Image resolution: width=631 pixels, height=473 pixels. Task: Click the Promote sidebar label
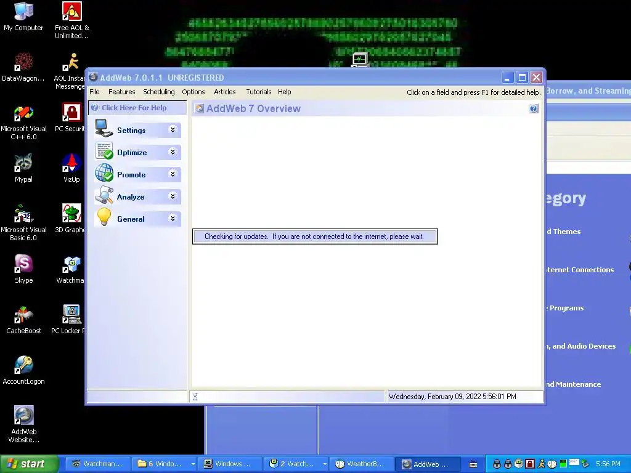click(131, 174)
